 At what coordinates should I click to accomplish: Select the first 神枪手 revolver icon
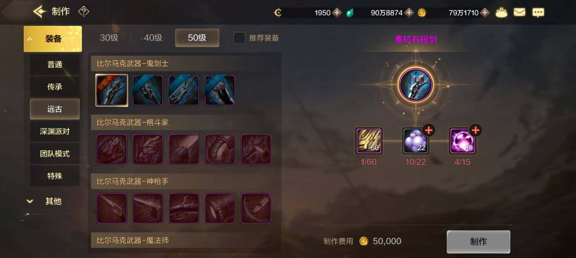tap(112, 208)
